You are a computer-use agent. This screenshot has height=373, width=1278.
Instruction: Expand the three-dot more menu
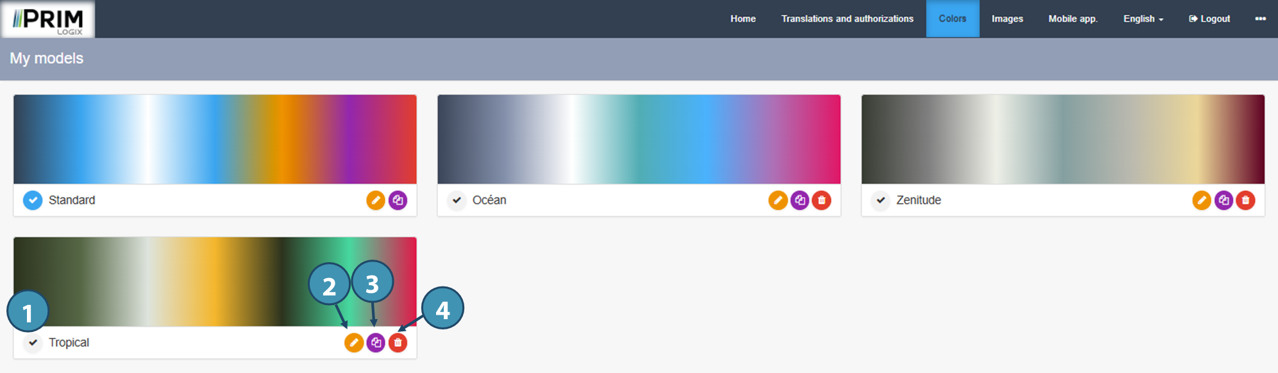[x=1260, y=19]
